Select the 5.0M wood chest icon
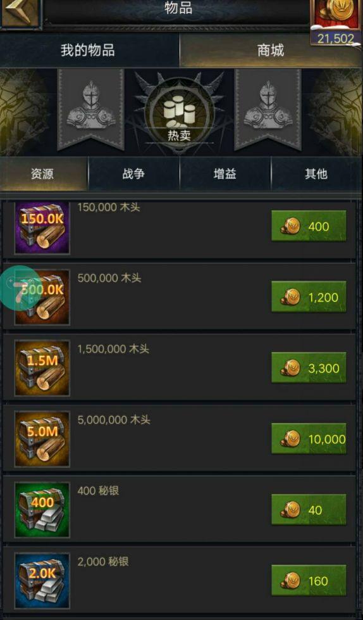 tap(42, 440)
